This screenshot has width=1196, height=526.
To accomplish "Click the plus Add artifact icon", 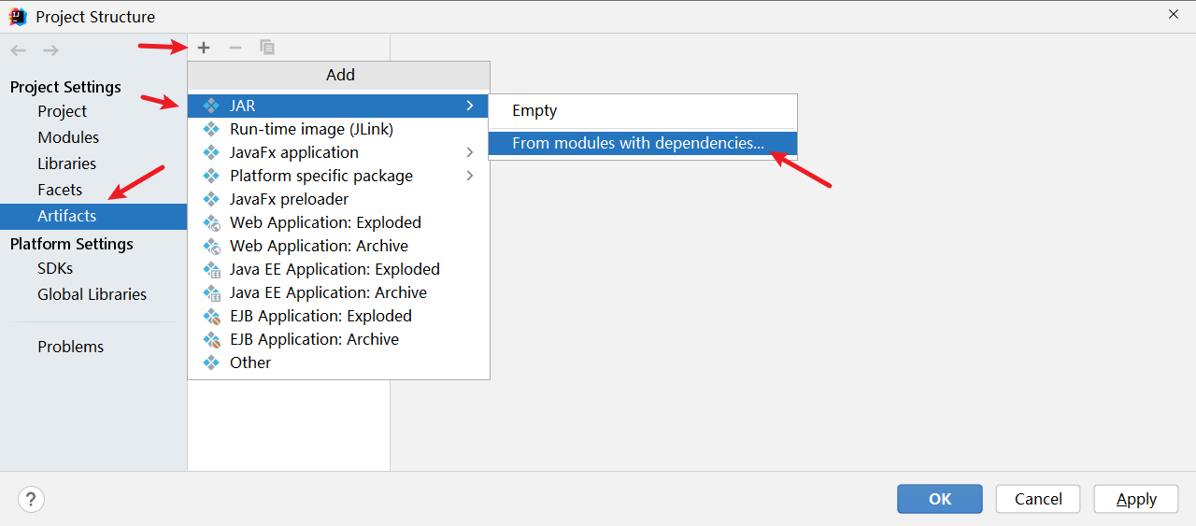I will (204, 48).
